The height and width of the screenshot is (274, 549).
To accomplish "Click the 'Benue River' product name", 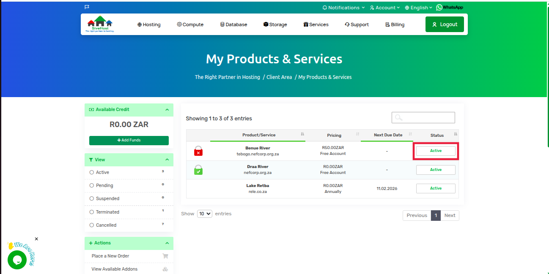I will tap(258, 148).
